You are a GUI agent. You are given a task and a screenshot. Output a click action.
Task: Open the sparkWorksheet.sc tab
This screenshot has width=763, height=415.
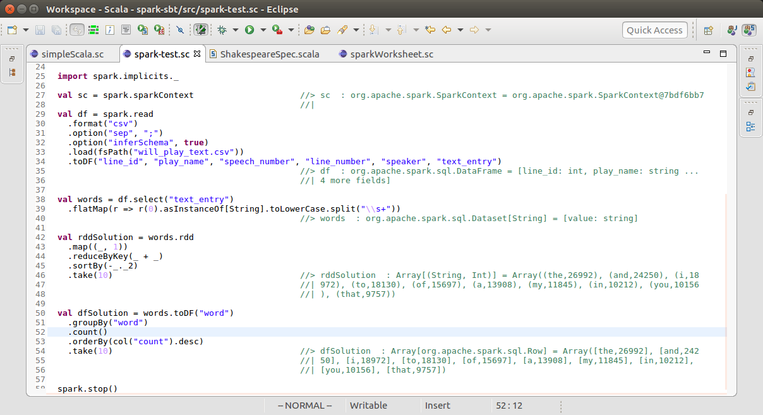(x=392, y=54)
